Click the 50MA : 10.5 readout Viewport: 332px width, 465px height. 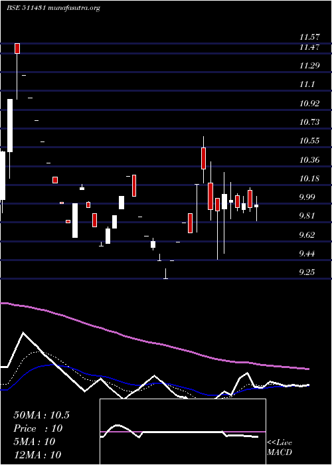coord(41,415)
